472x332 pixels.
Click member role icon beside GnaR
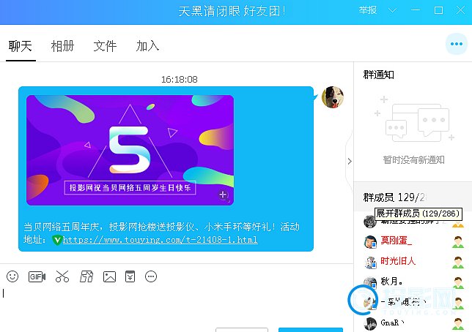pyautogui.click(x=458, y=324)
